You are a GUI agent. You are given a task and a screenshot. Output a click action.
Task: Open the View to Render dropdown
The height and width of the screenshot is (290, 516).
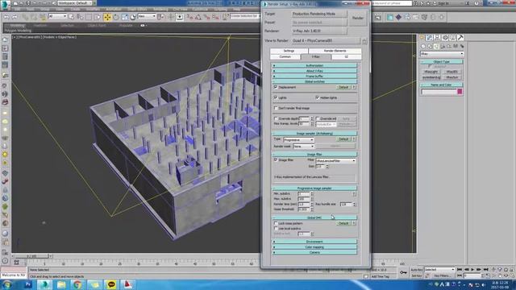click(326, 41)
